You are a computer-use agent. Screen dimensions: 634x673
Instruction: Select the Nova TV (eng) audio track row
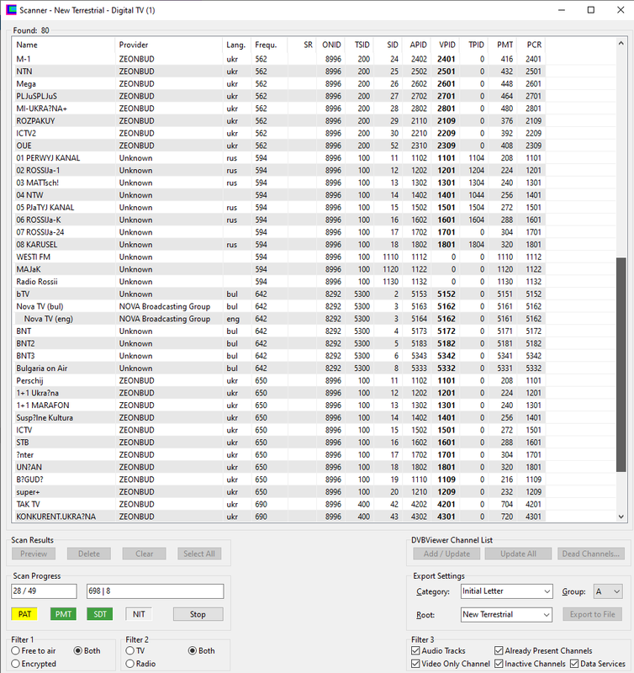[x=279, y=319]
